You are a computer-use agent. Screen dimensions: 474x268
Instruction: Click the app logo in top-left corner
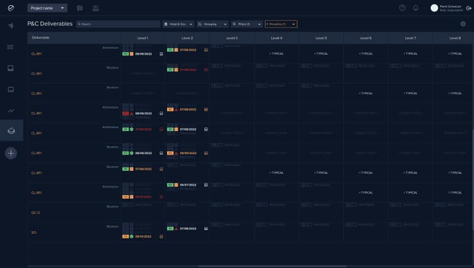pos(11,8)
